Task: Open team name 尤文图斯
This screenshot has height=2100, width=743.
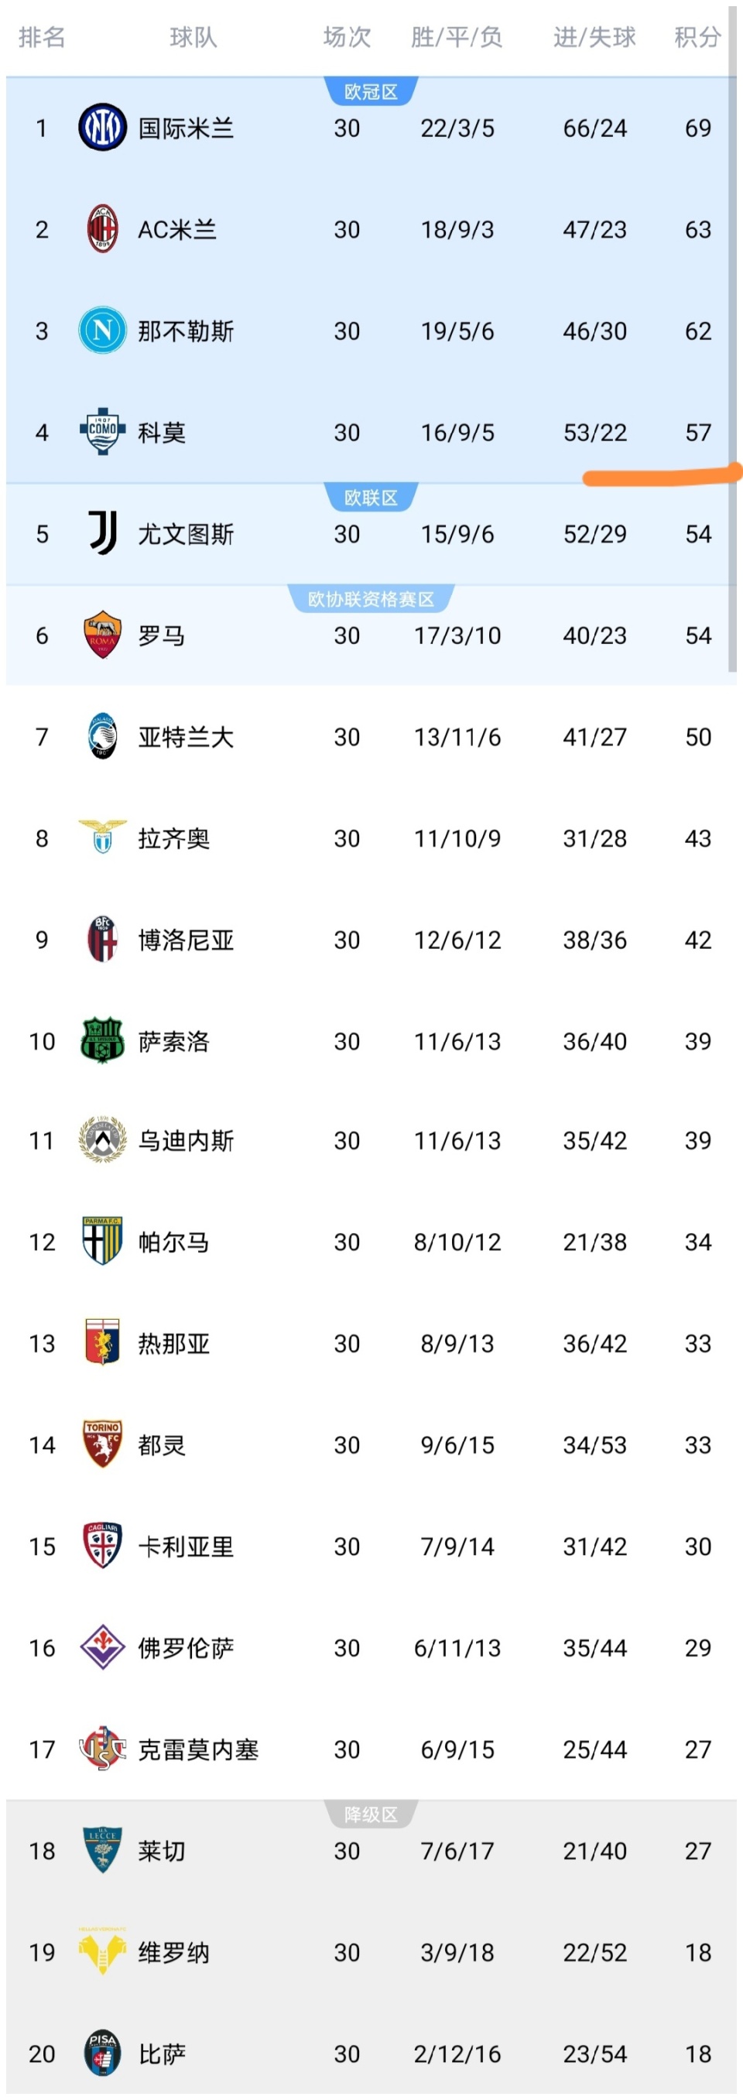Action: coord(186,534)
